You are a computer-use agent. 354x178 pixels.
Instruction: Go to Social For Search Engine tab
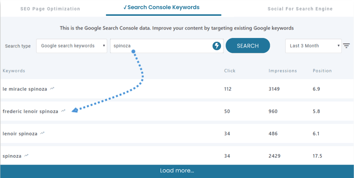pos(300,9)
